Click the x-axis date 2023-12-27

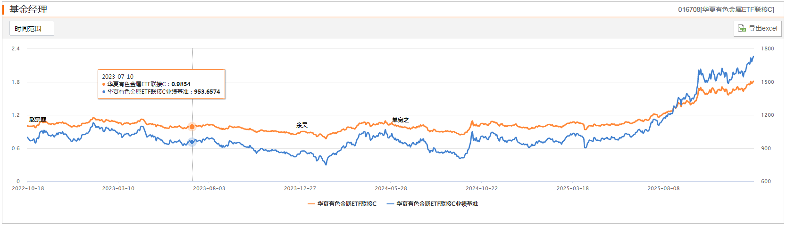point(300,188)
